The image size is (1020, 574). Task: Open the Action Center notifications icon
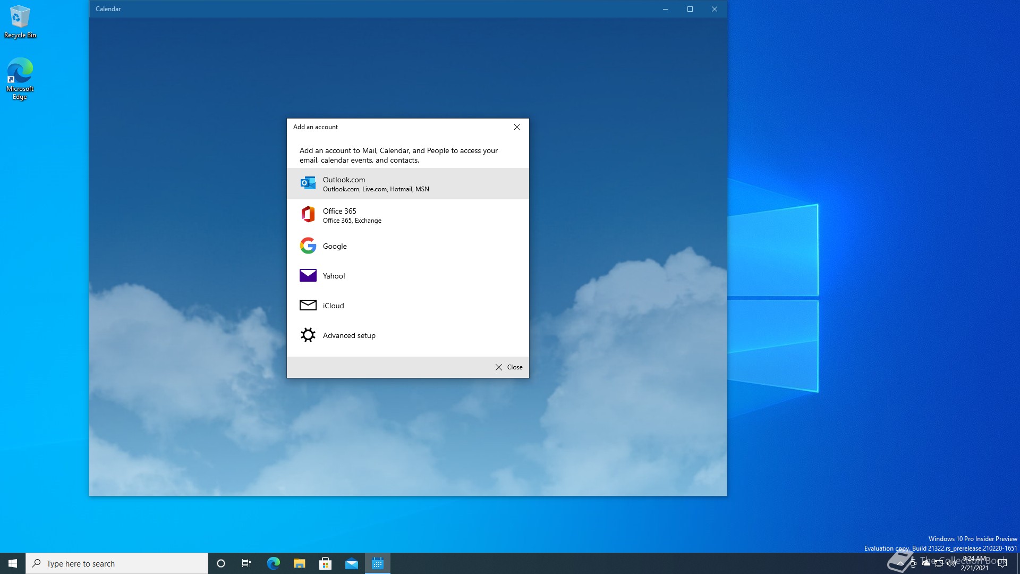click(x=1002, y=563)
